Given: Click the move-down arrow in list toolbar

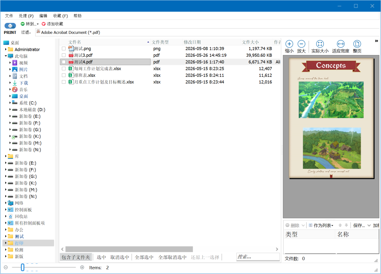Looking at the screenshot, I should [x=346, y=225].
